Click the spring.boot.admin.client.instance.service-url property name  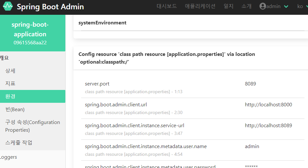tap(135, 126)
